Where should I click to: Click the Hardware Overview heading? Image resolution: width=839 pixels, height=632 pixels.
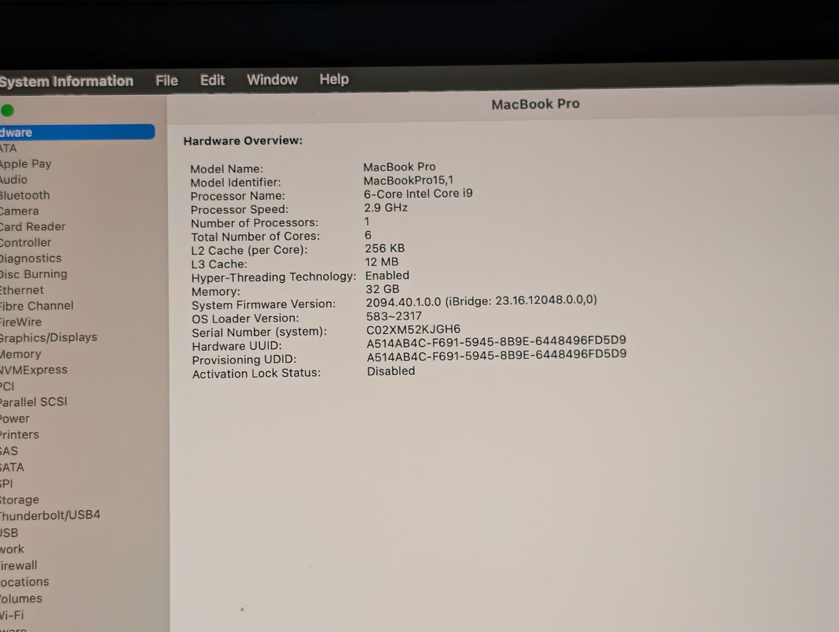click(243, 140)
